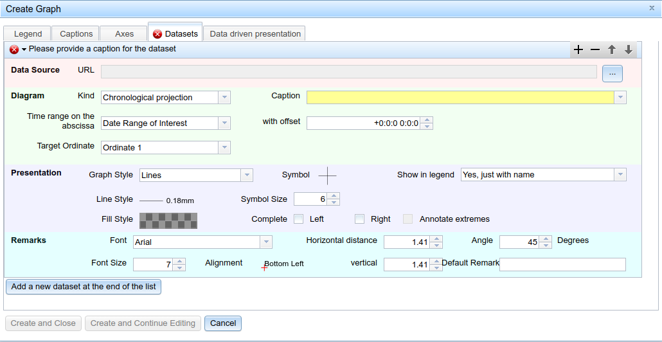Tick the Complete Left checkbox
The width and height of the screenshot is (662, 342).
299,219
